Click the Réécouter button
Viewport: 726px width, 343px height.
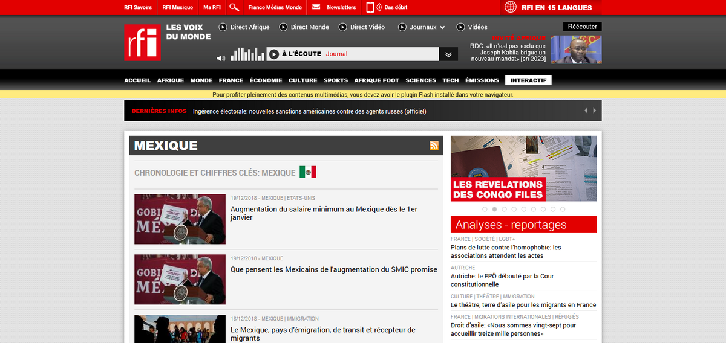582,27
